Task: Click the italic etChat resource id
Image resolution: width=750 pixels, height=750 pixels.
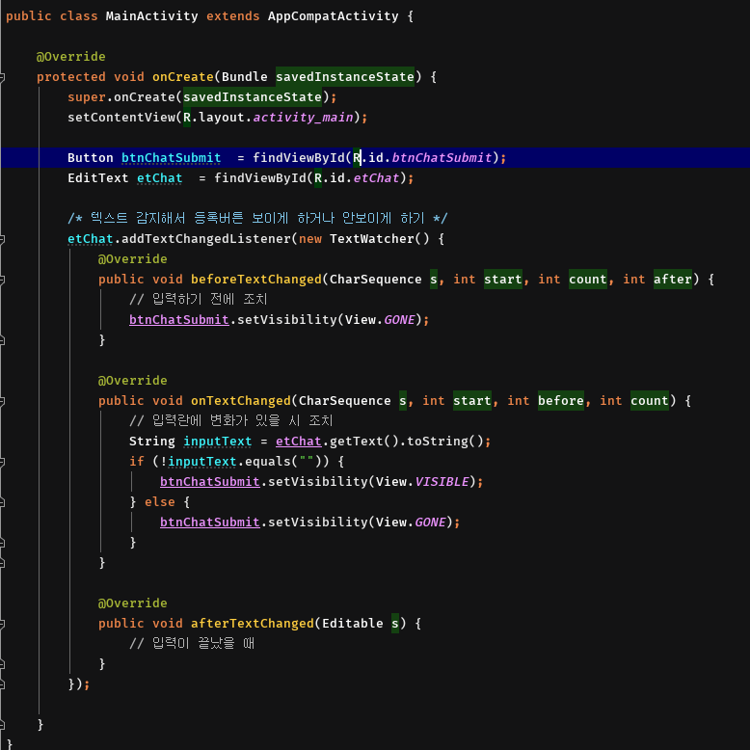Action: [x=376, y=178]
